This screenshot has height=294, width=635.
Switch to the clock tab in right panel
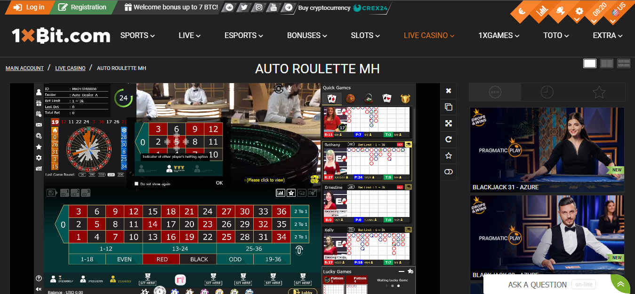(x=547, y=92)
